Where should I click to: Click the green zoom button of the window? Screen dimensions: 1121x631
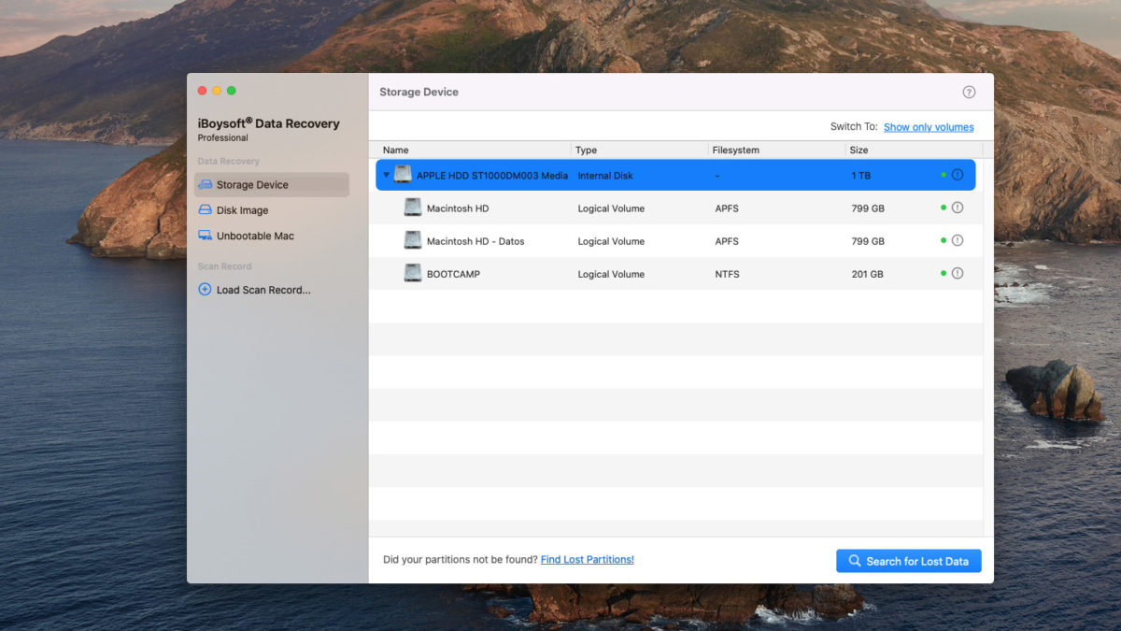(231, 91)
